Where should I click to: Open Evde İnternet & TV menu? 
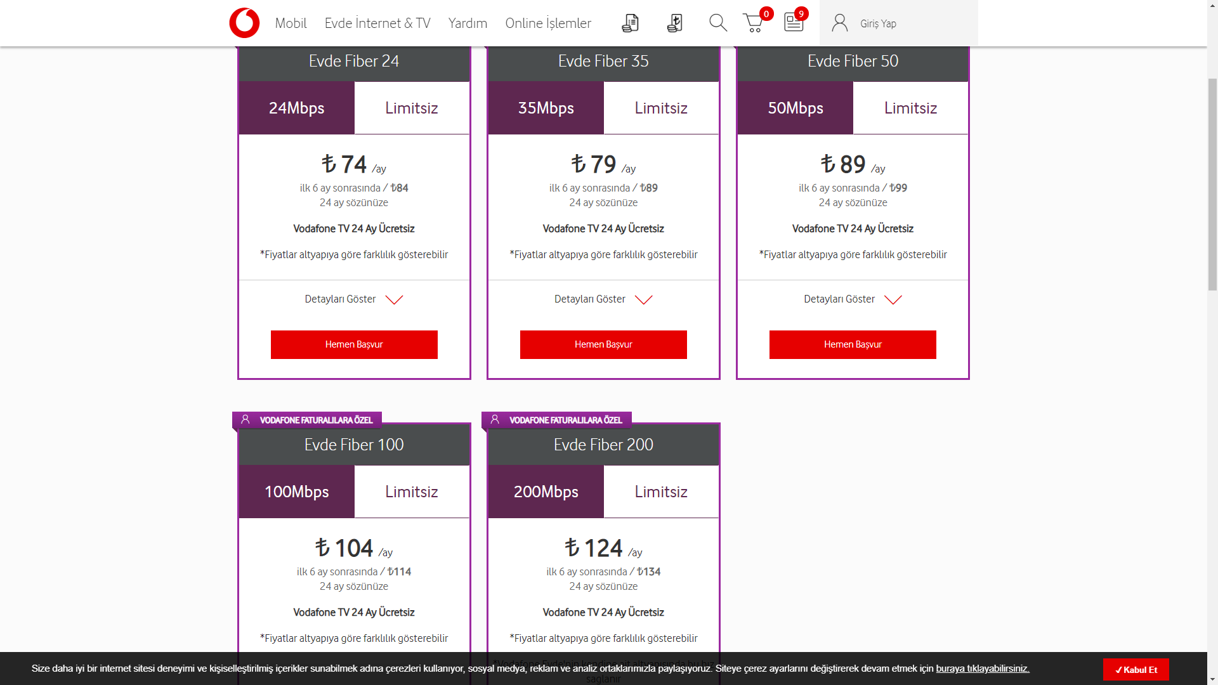[377, 23]
